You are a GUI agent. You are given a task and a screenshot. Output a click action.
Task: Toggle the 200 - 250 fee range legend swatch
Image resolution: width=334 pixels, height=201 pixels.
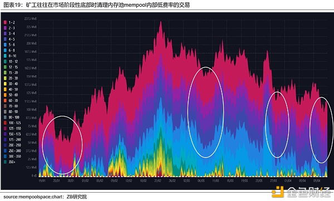tap(6, 145)
